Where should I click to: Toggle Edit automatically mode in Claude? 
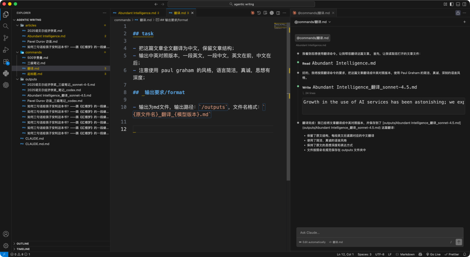(312, 242)
